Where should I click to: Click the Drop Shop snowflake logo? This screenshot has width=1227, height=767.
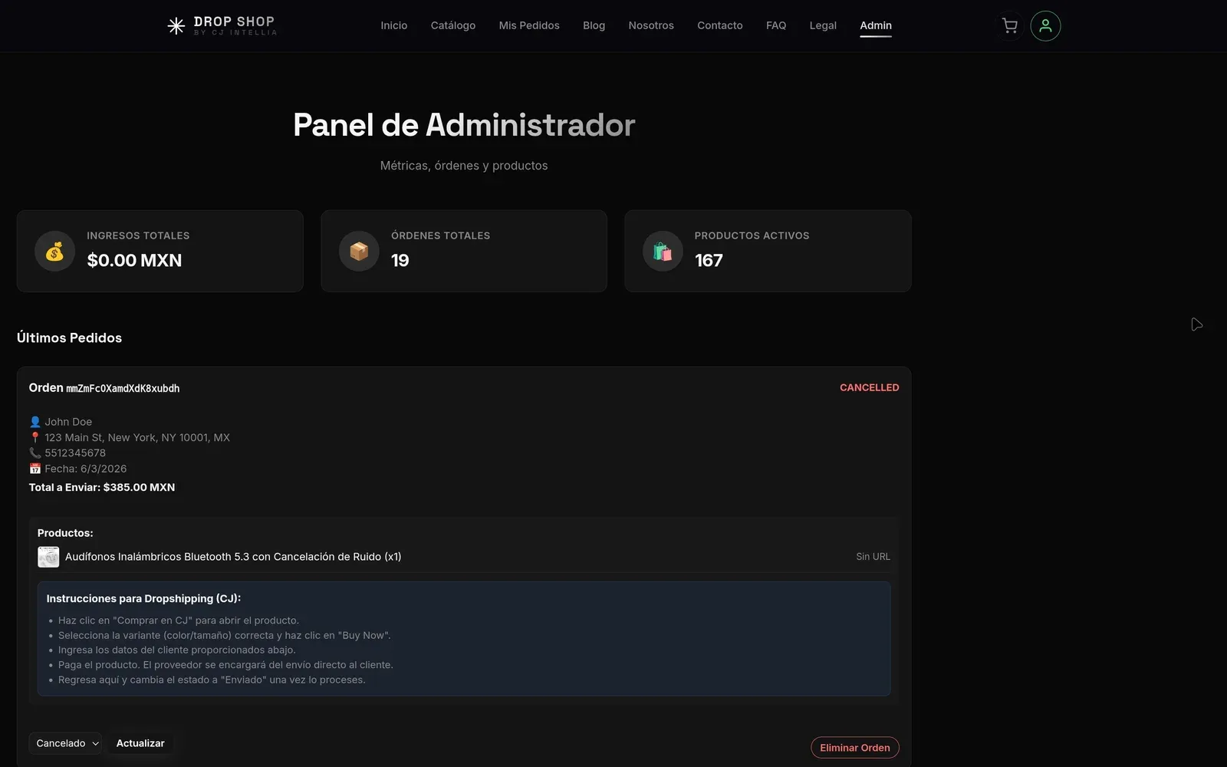176,26
